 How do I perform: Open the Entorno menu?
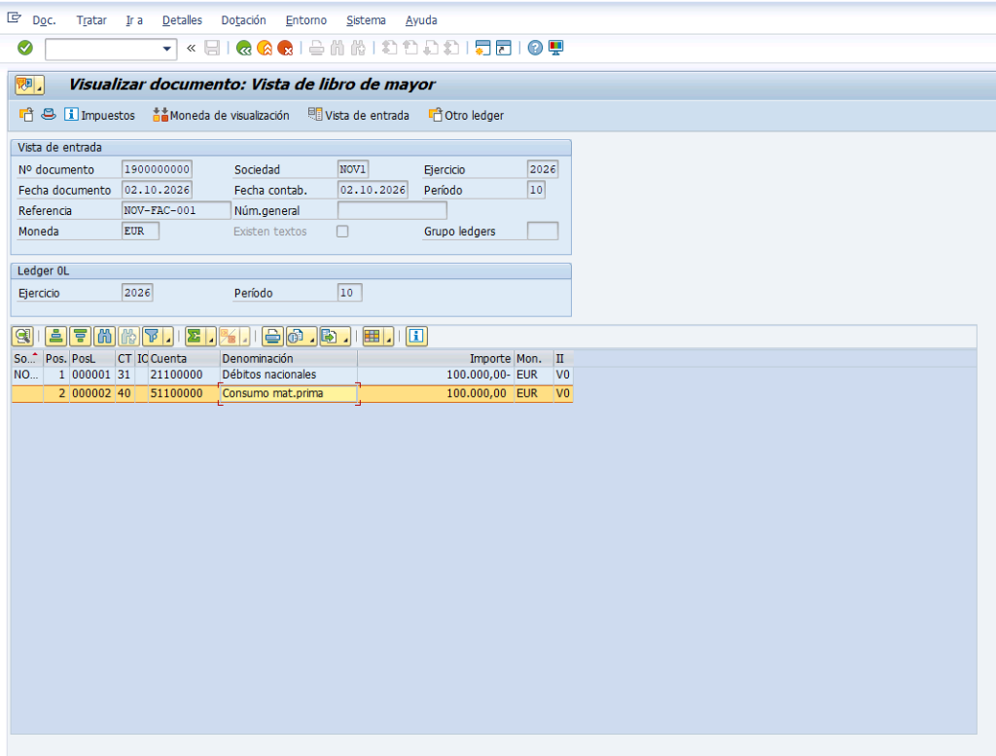(x=306, y=20)
